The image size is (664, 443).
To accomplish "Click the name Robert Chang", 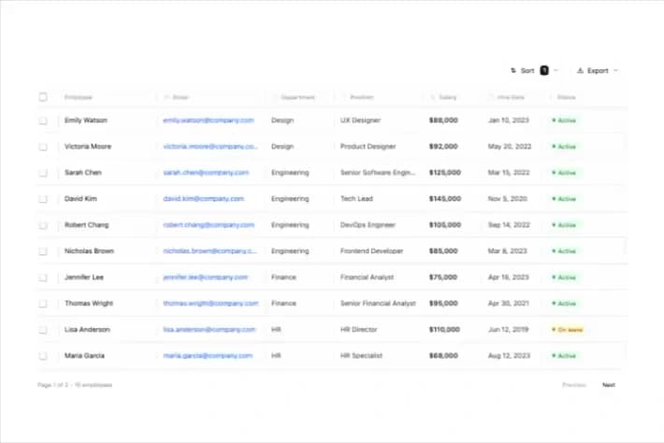I will pyautogui.click(x=86, y=225).
